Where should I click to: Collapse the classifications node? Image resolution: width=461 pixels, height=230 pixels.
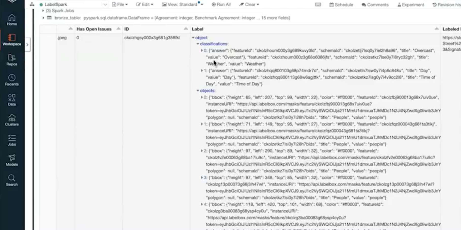[x=198, y=44]
